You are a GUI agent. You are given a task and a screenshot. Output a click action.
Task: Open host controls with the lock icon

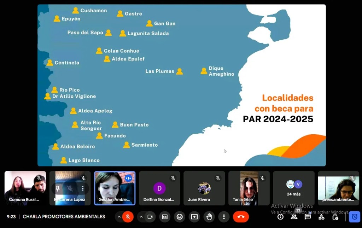(334, 217)
